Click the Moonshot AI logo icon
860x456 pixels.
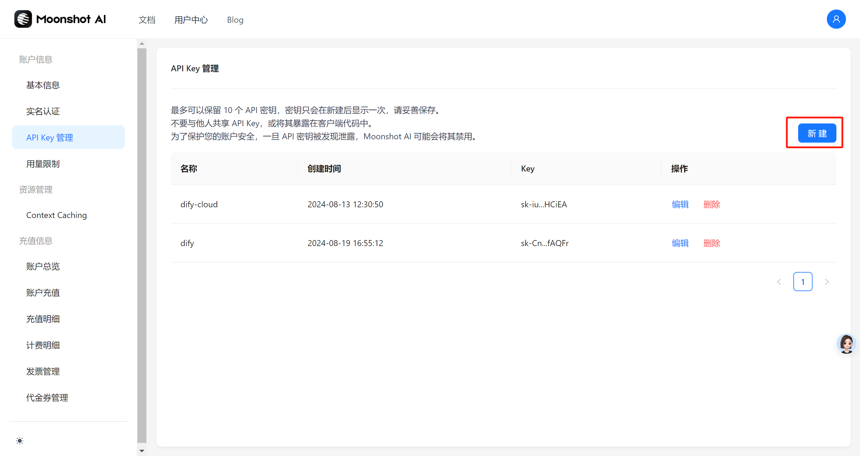point(23,19)
